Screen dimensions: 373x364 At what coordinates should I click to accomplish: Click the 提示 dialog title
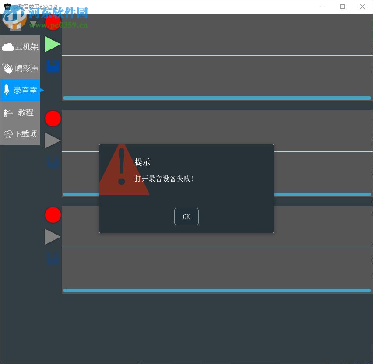click(142, 162)
